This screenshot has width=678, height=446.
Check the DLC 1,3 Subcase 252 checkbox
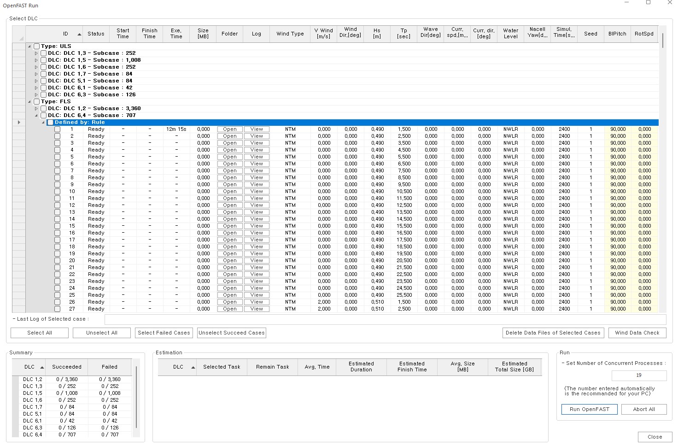point(44,53)
